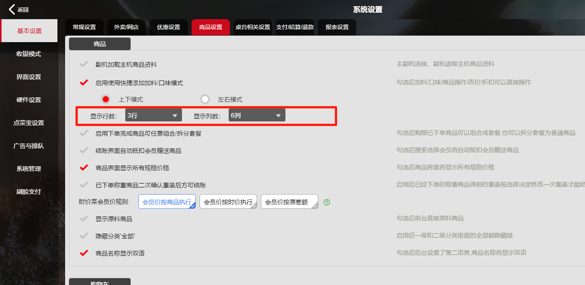Toggle 副机加载主机商品资料 checkmark
The image size is (585, 285).
point(84,64)
